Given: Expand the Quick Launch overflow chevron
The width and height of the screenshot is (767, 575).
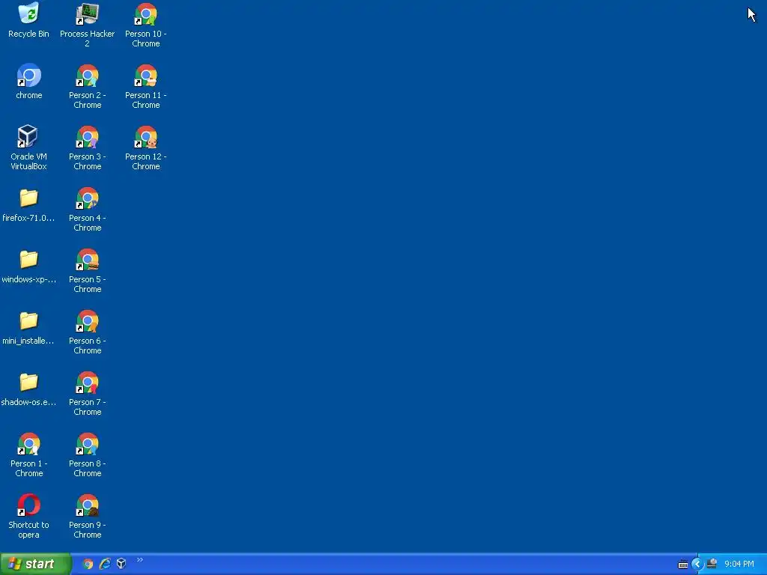Looking at the screenshot, I should click(x=140, y=560).
